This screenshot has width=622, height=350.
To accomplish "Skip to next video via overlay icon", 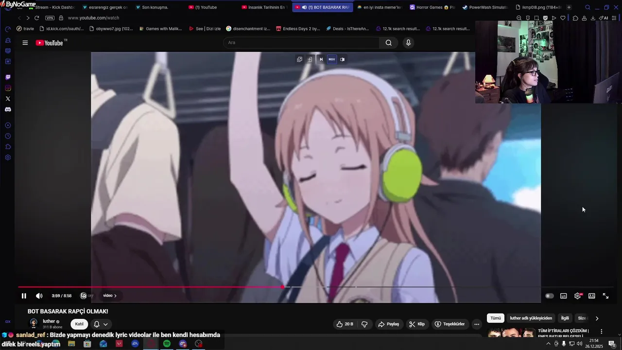I will point(321,59).
